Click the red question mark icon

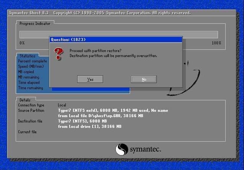pyautogui.click(x=58, y=53)
